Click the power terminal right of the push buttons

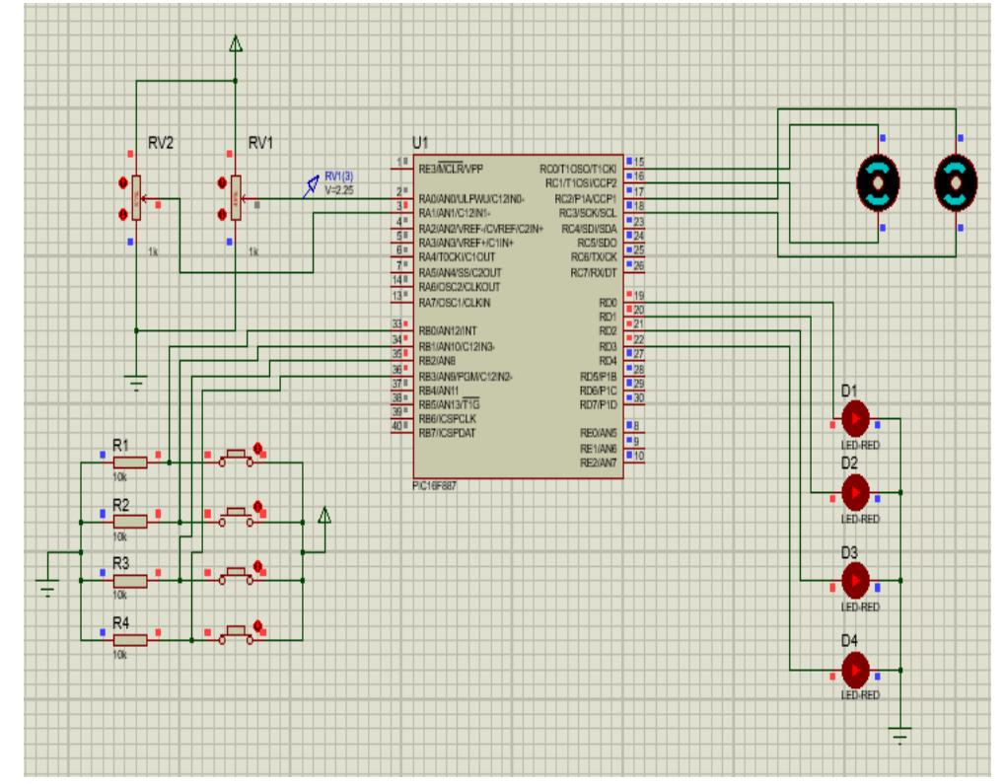[324, 515]
